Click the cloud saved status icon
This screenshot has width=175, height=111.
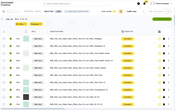(x=66, y=11)
